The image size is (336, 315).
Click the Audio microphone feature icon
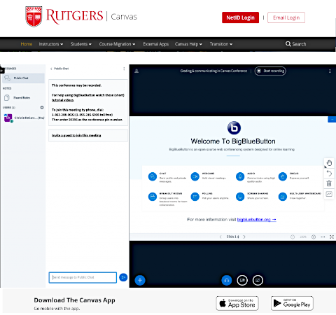click(240, 176)
